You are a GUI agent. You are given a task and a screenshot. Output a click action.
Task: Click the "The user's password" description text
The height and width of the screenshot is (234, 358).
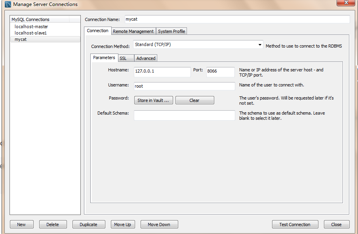tap(286, 100)
